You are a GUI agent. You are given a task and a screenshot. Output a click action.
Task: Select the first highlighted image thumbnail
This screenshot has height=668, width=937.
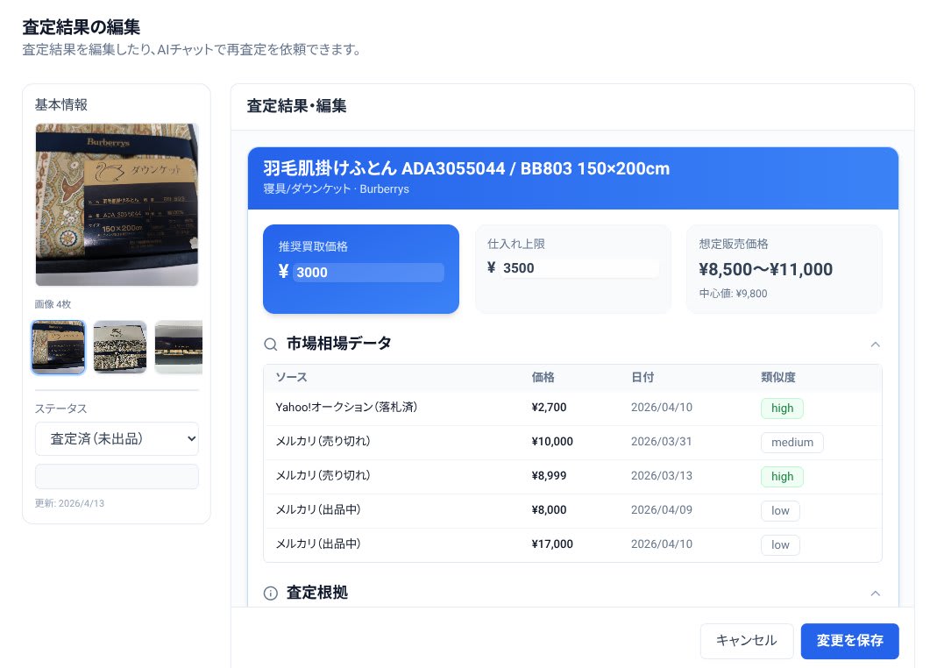(58, 347)
